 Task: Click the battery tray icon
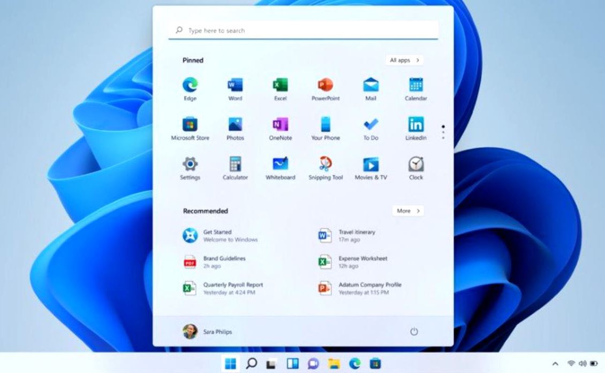tap(593, 363)
